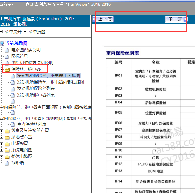Image resolution: width=195 pixels, height=193 pixels.
Task: Select 整体电路图 label
Action: [x=22, y=157]
